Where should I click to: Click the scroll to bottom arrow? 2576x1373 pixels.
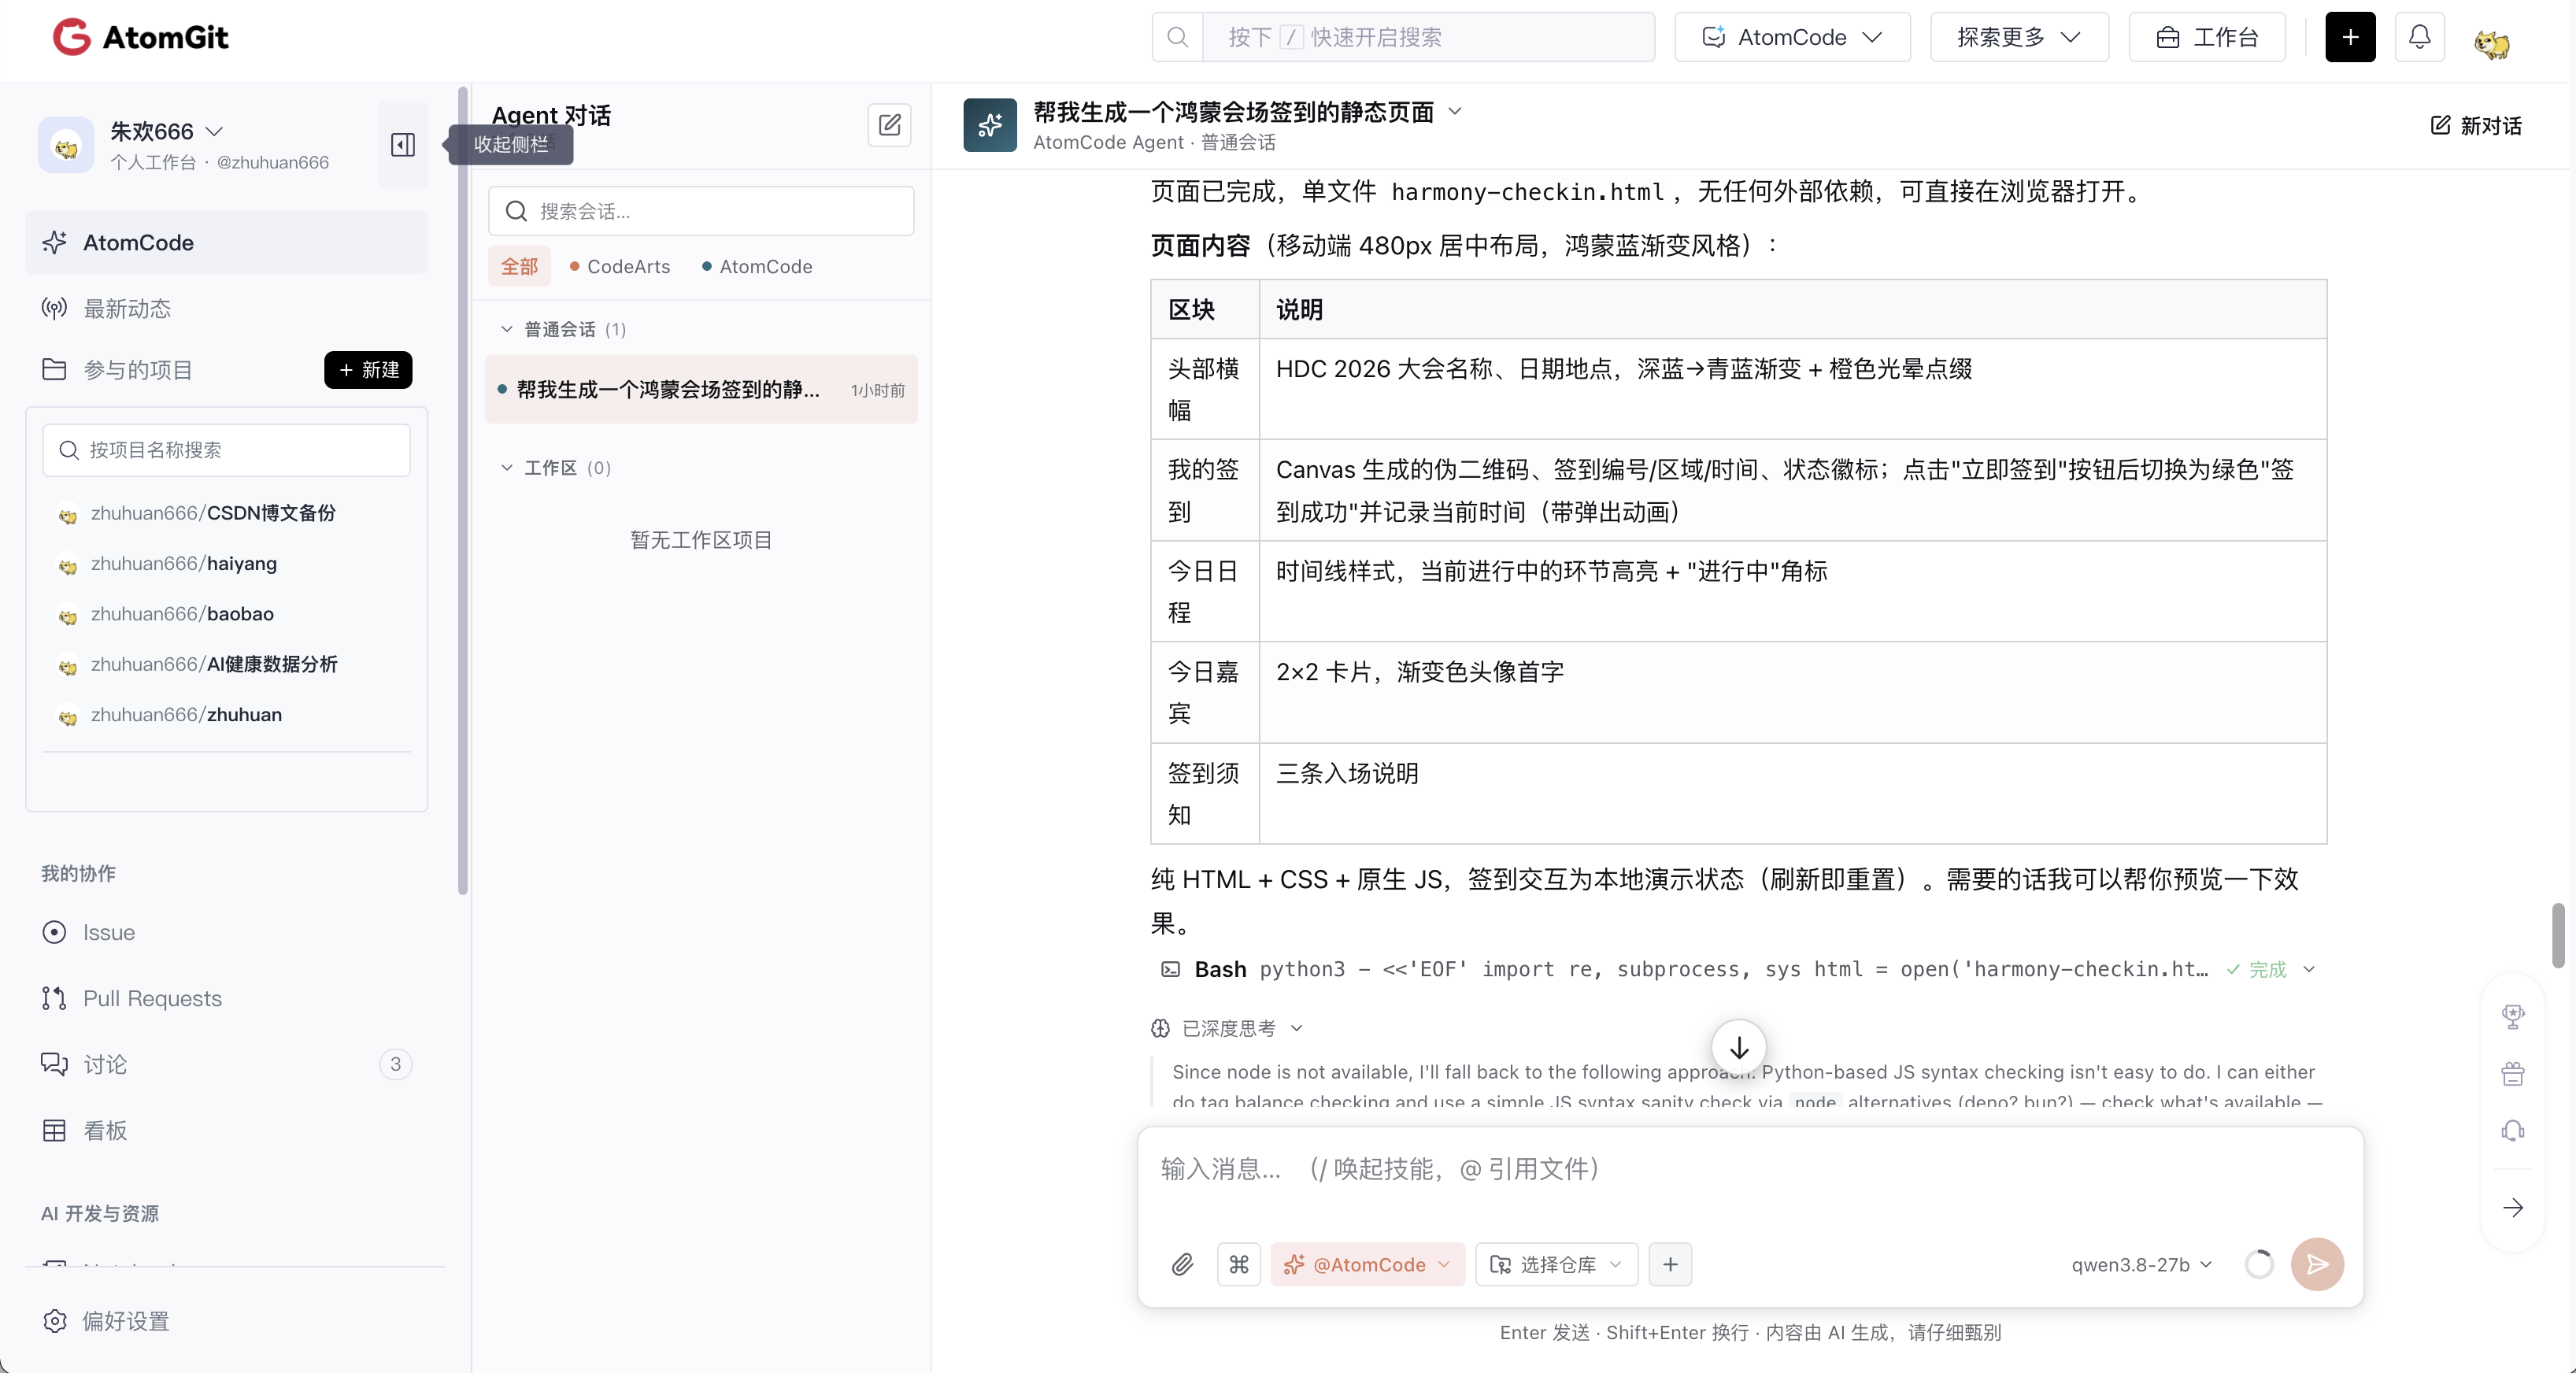click(x=1739, y=1047)
